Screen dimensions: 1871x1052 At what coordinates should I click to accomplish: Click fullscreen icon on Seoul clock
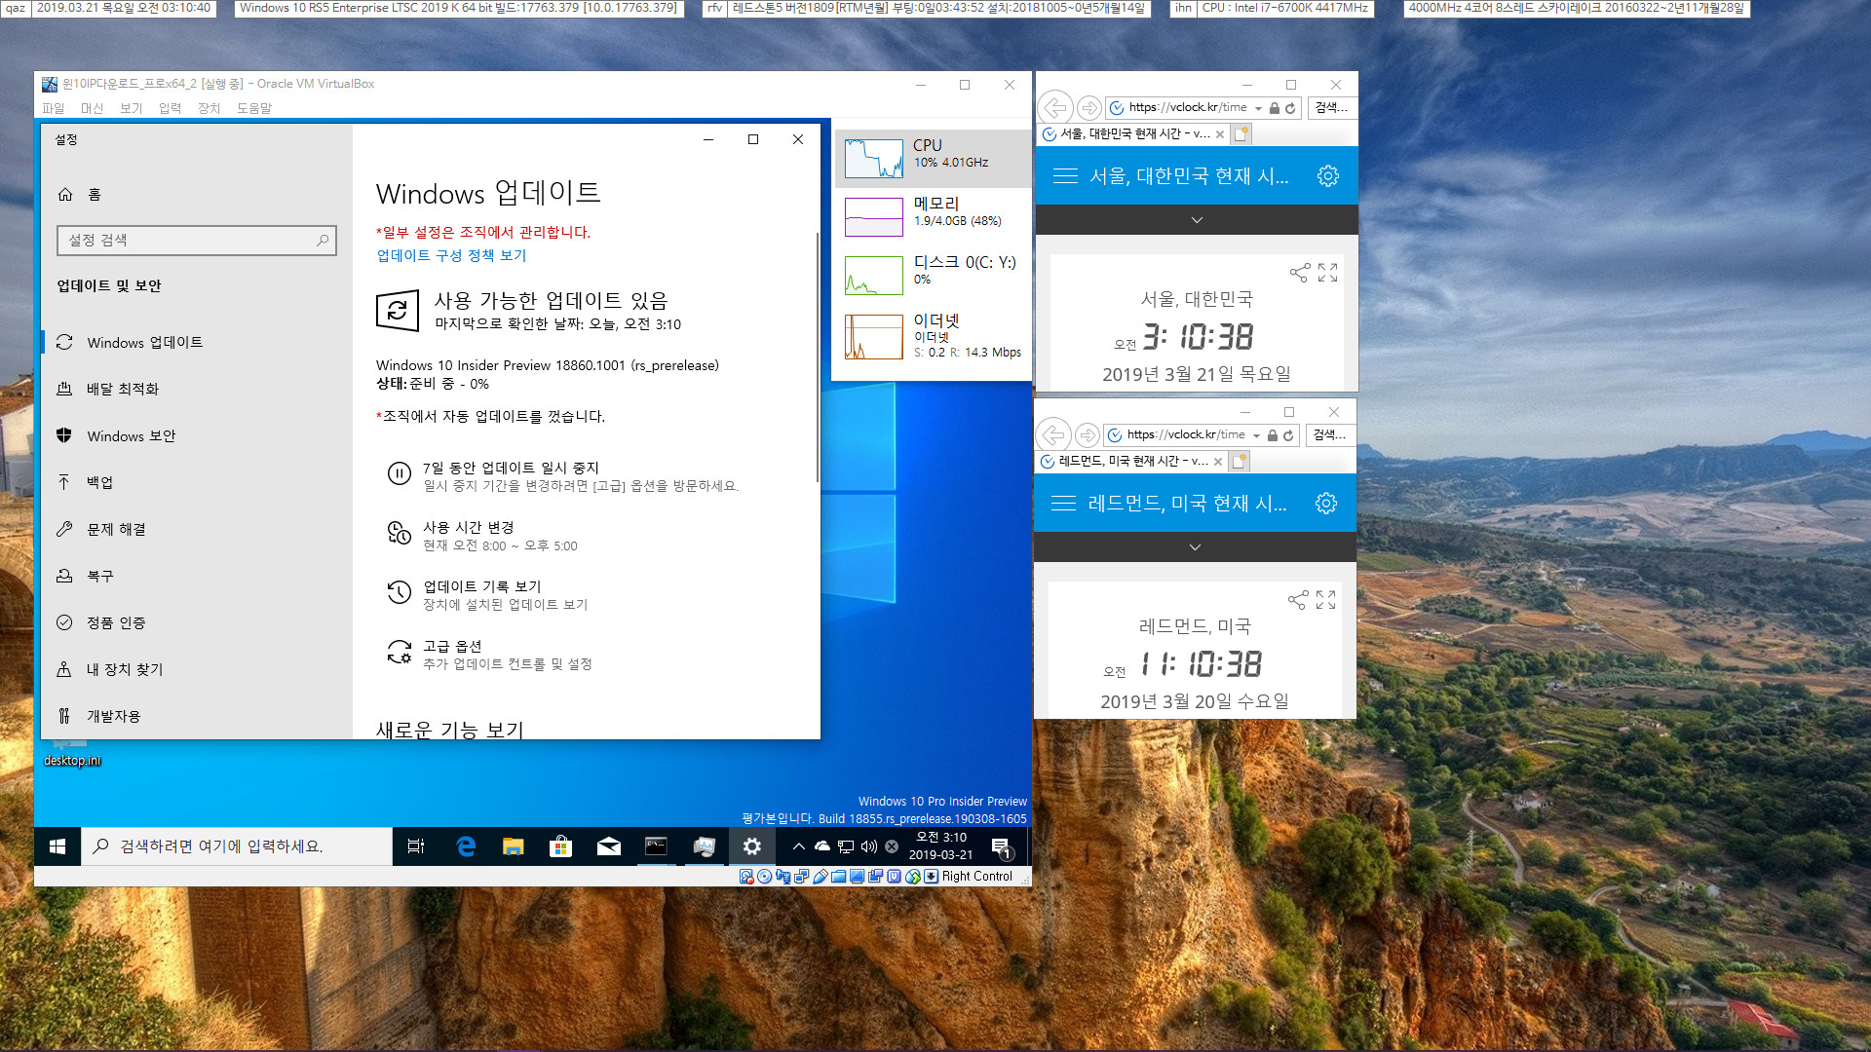pos(1328,273)
